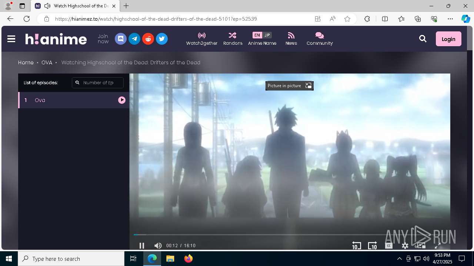
Task: Open the taskbar volume control
Action: (x=426, y=259)
